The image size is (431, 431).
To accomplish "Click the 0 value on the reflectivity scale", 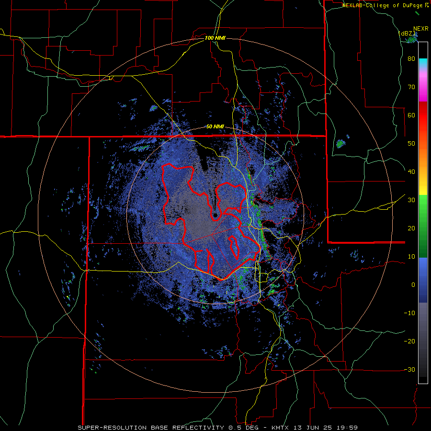I will pos(413,285).
